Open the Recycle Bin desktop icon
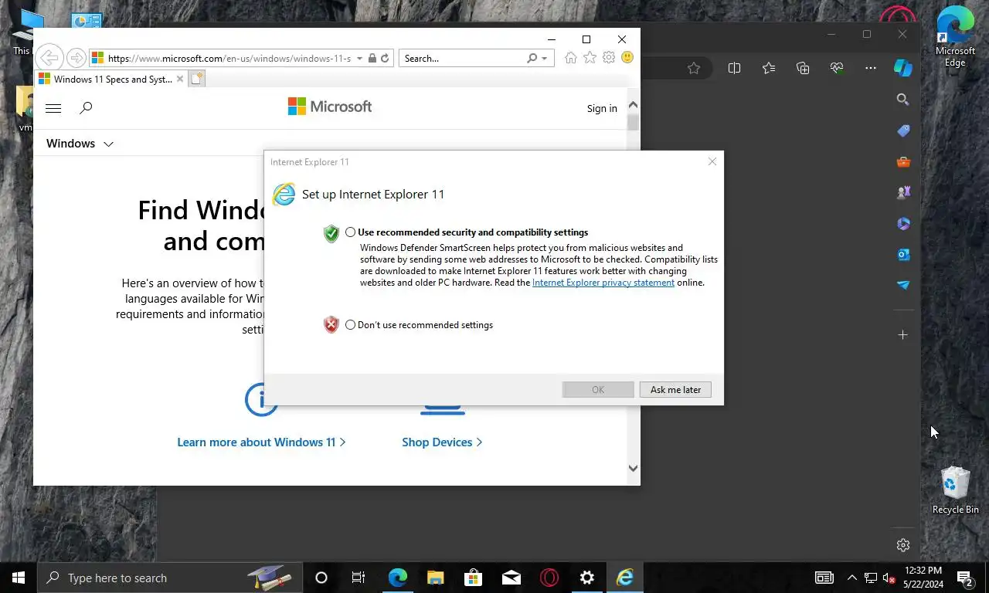Viewport: 989px width, 593px height. 955,490
